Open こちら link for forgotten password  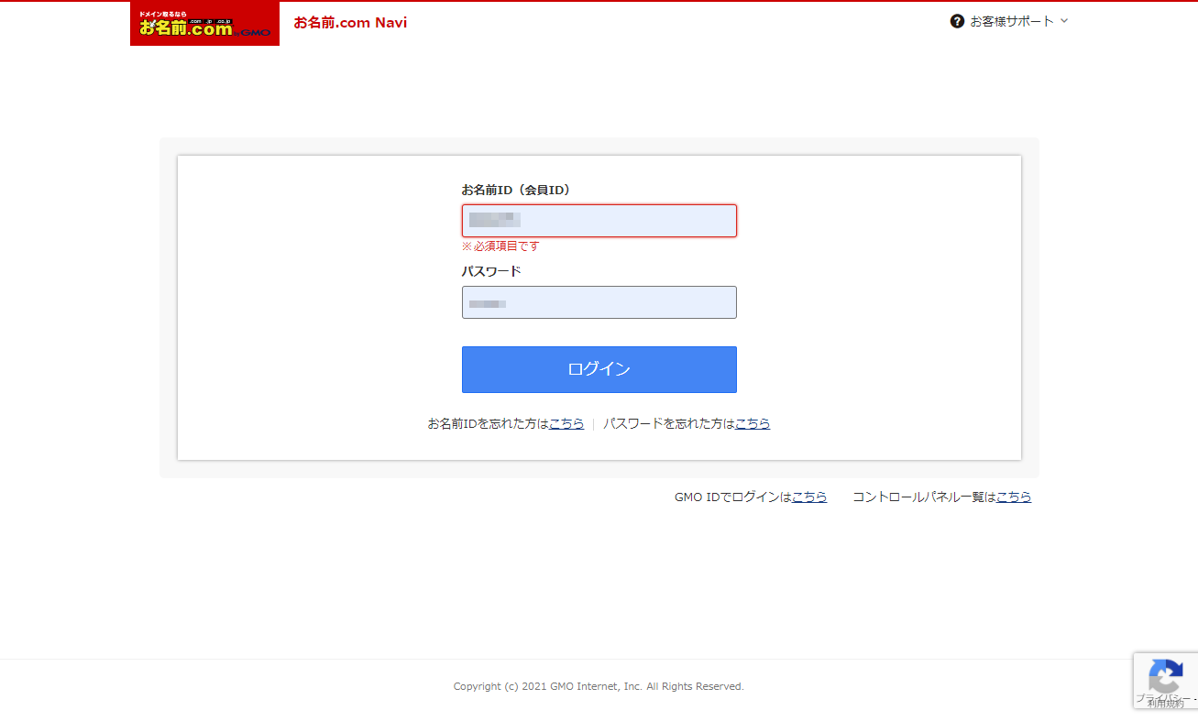[x=753, y=423]
